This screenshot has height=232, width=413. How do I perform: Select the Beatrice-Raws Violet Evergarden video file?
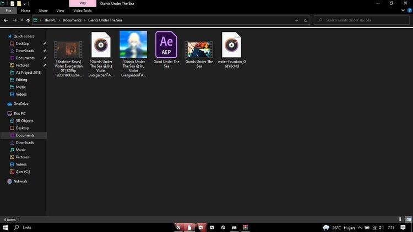pyautogui.click(x=68, y=59)
